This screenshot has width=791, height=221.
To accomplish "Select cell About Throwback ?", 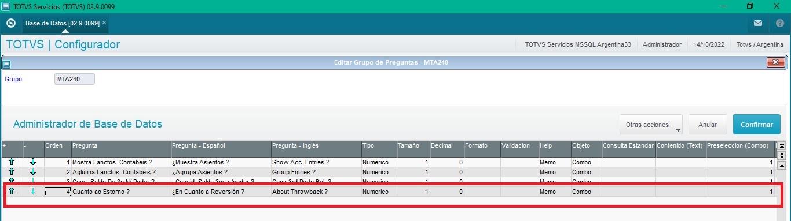I will (x=316, y=191).
